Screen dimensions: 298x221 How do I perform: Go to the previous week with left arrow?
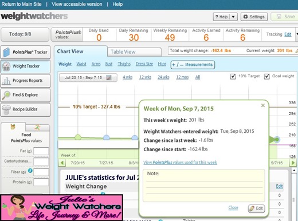point(62,163)
